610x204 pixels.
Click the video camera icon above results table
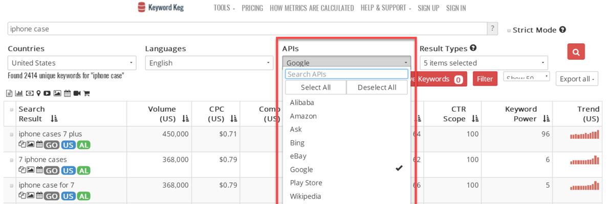77,93
